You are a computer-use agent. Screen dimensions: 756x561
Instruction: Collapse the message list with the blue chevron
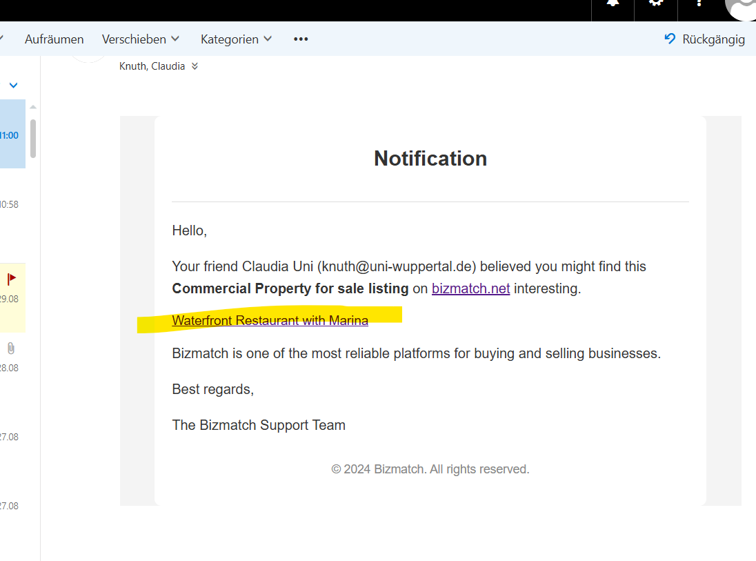(13, 86)
